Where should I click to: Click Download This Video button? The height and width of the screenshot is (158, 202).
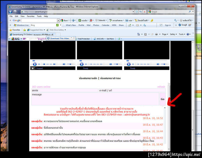pos(58,39)
